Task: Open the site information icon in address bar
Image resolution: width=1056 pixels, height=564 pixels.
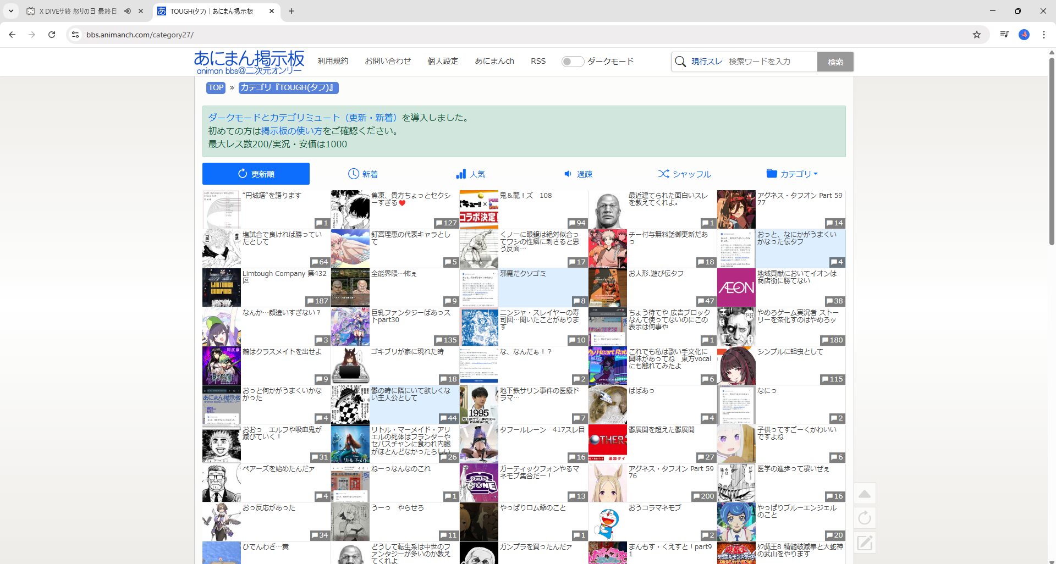Action: pyautogui.click(x=75, y=35)
